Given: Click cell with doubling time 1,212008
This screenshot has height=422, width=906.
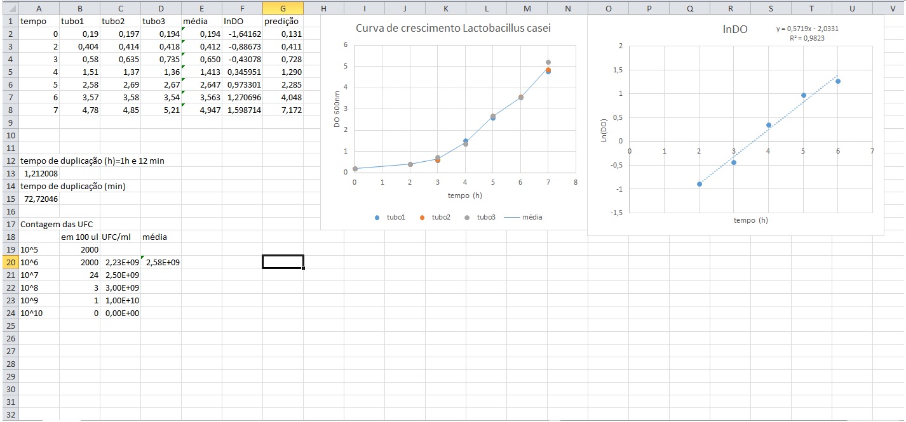Looking at the screenshot, I should pos(39,173).
